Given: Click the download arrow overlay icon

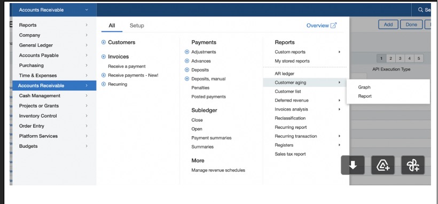Looking at the screenshot, I should 353,165.
